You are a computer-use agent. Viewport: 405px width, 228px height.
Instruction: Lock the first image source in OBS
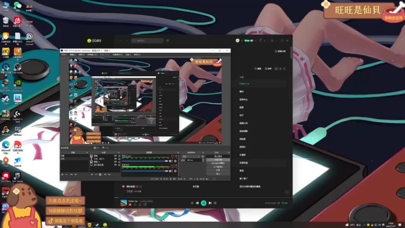tap(119, 156)
